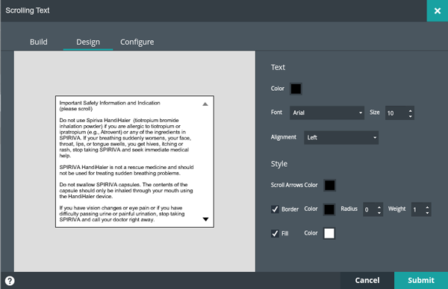Pick the Text Color swatch
This screenshot has height=289, width=448.
click(296, 89)
